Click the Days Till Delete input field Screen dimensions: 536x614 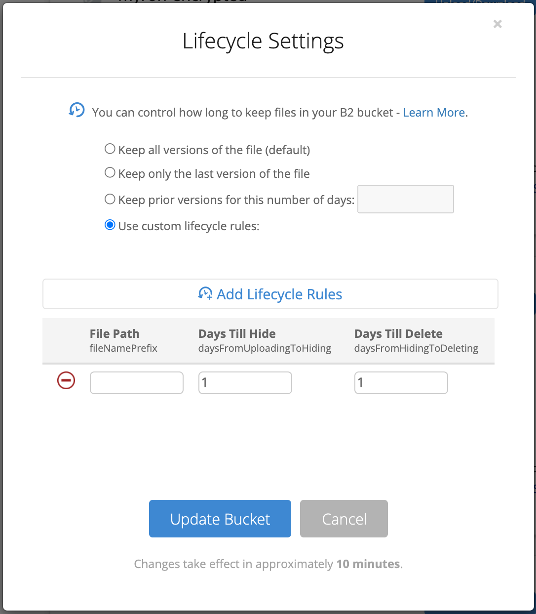401,383
